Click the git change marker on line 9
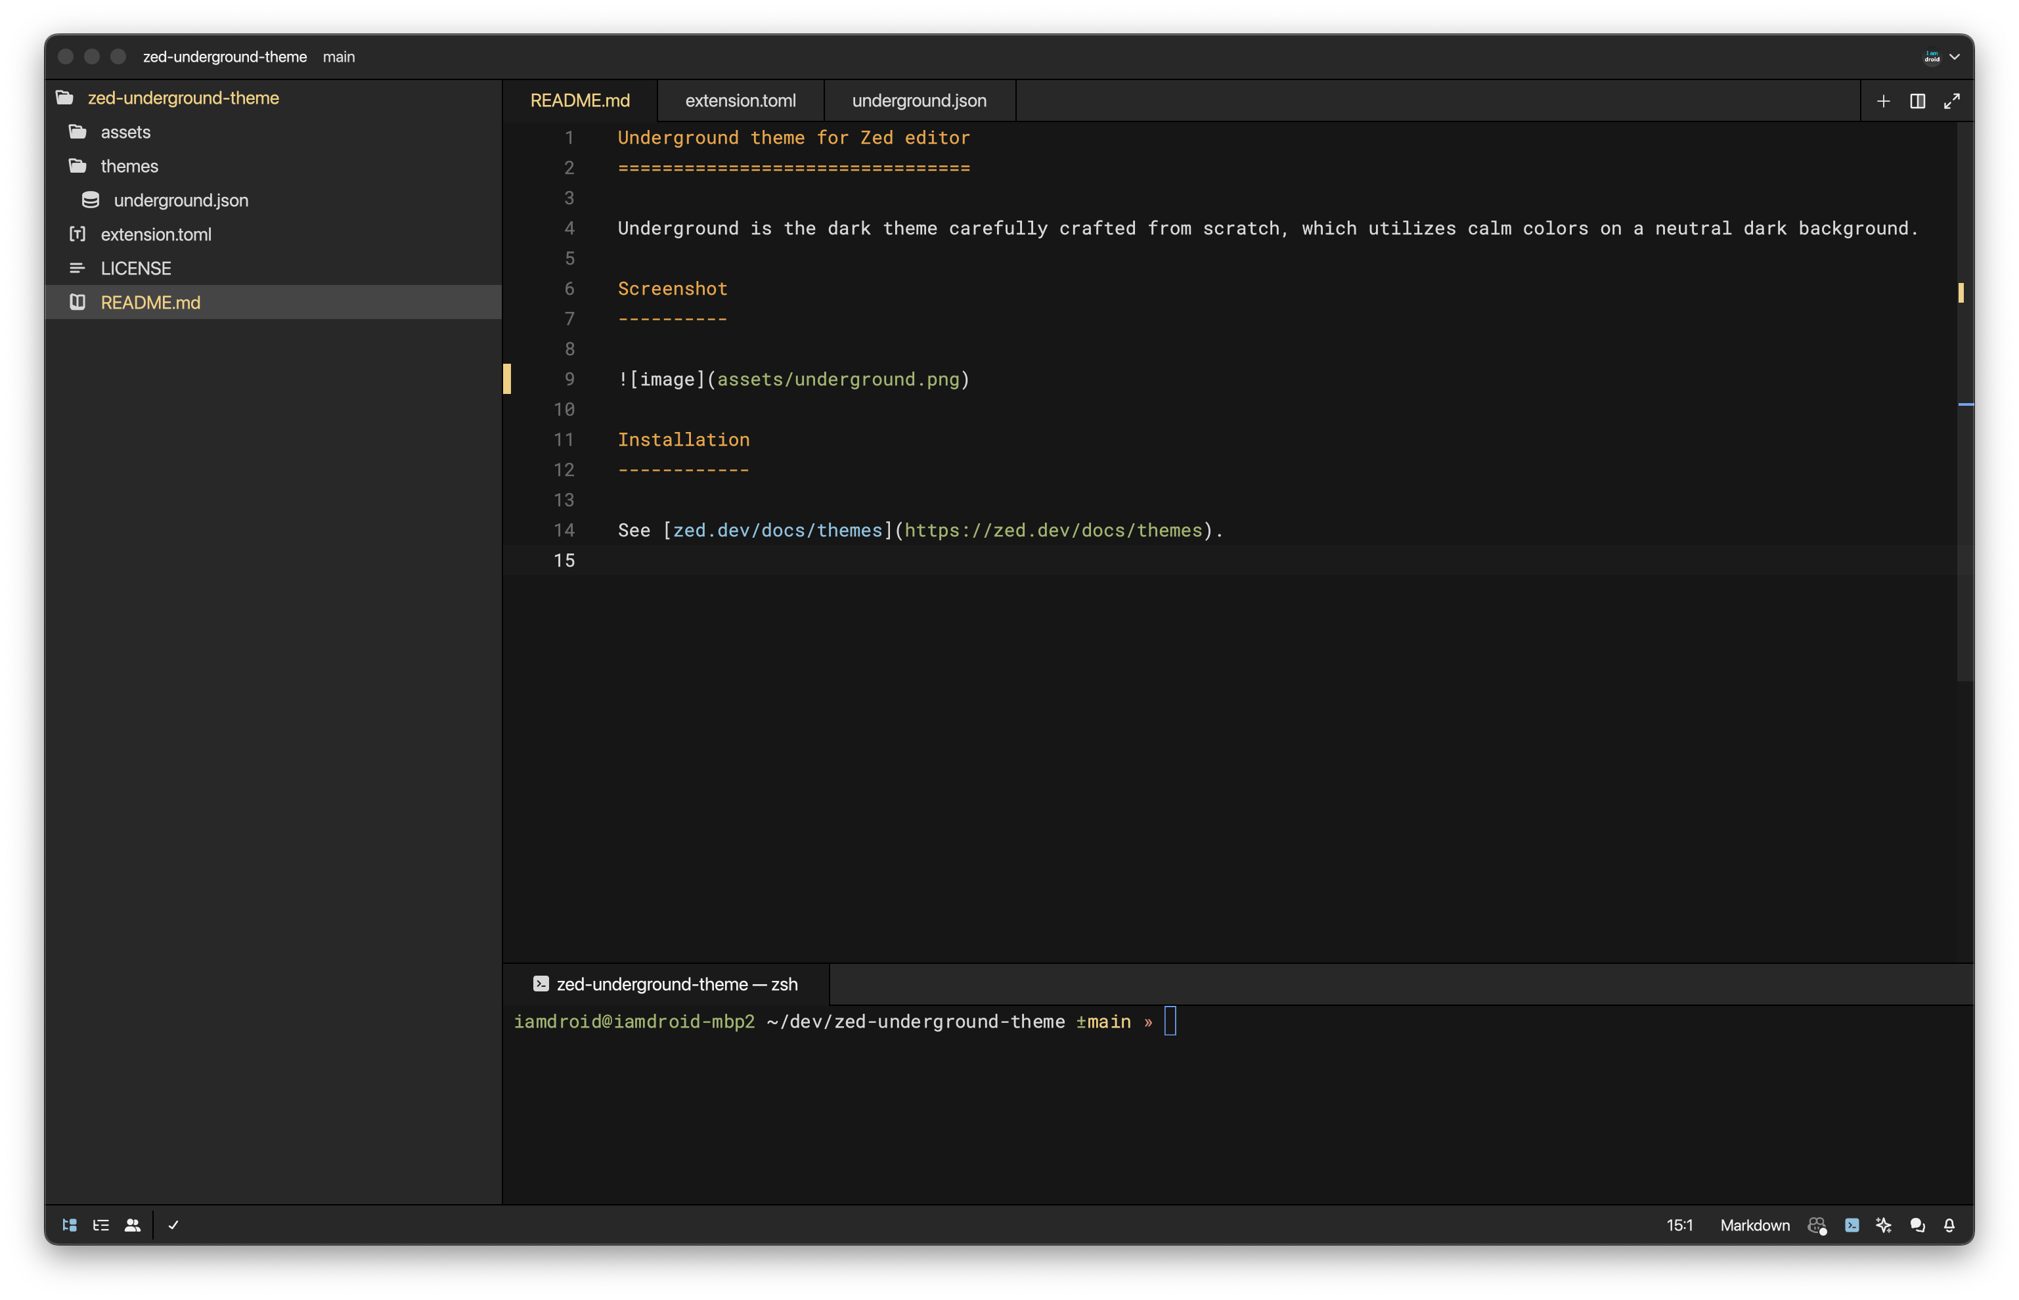 click(x=506, y=379)
